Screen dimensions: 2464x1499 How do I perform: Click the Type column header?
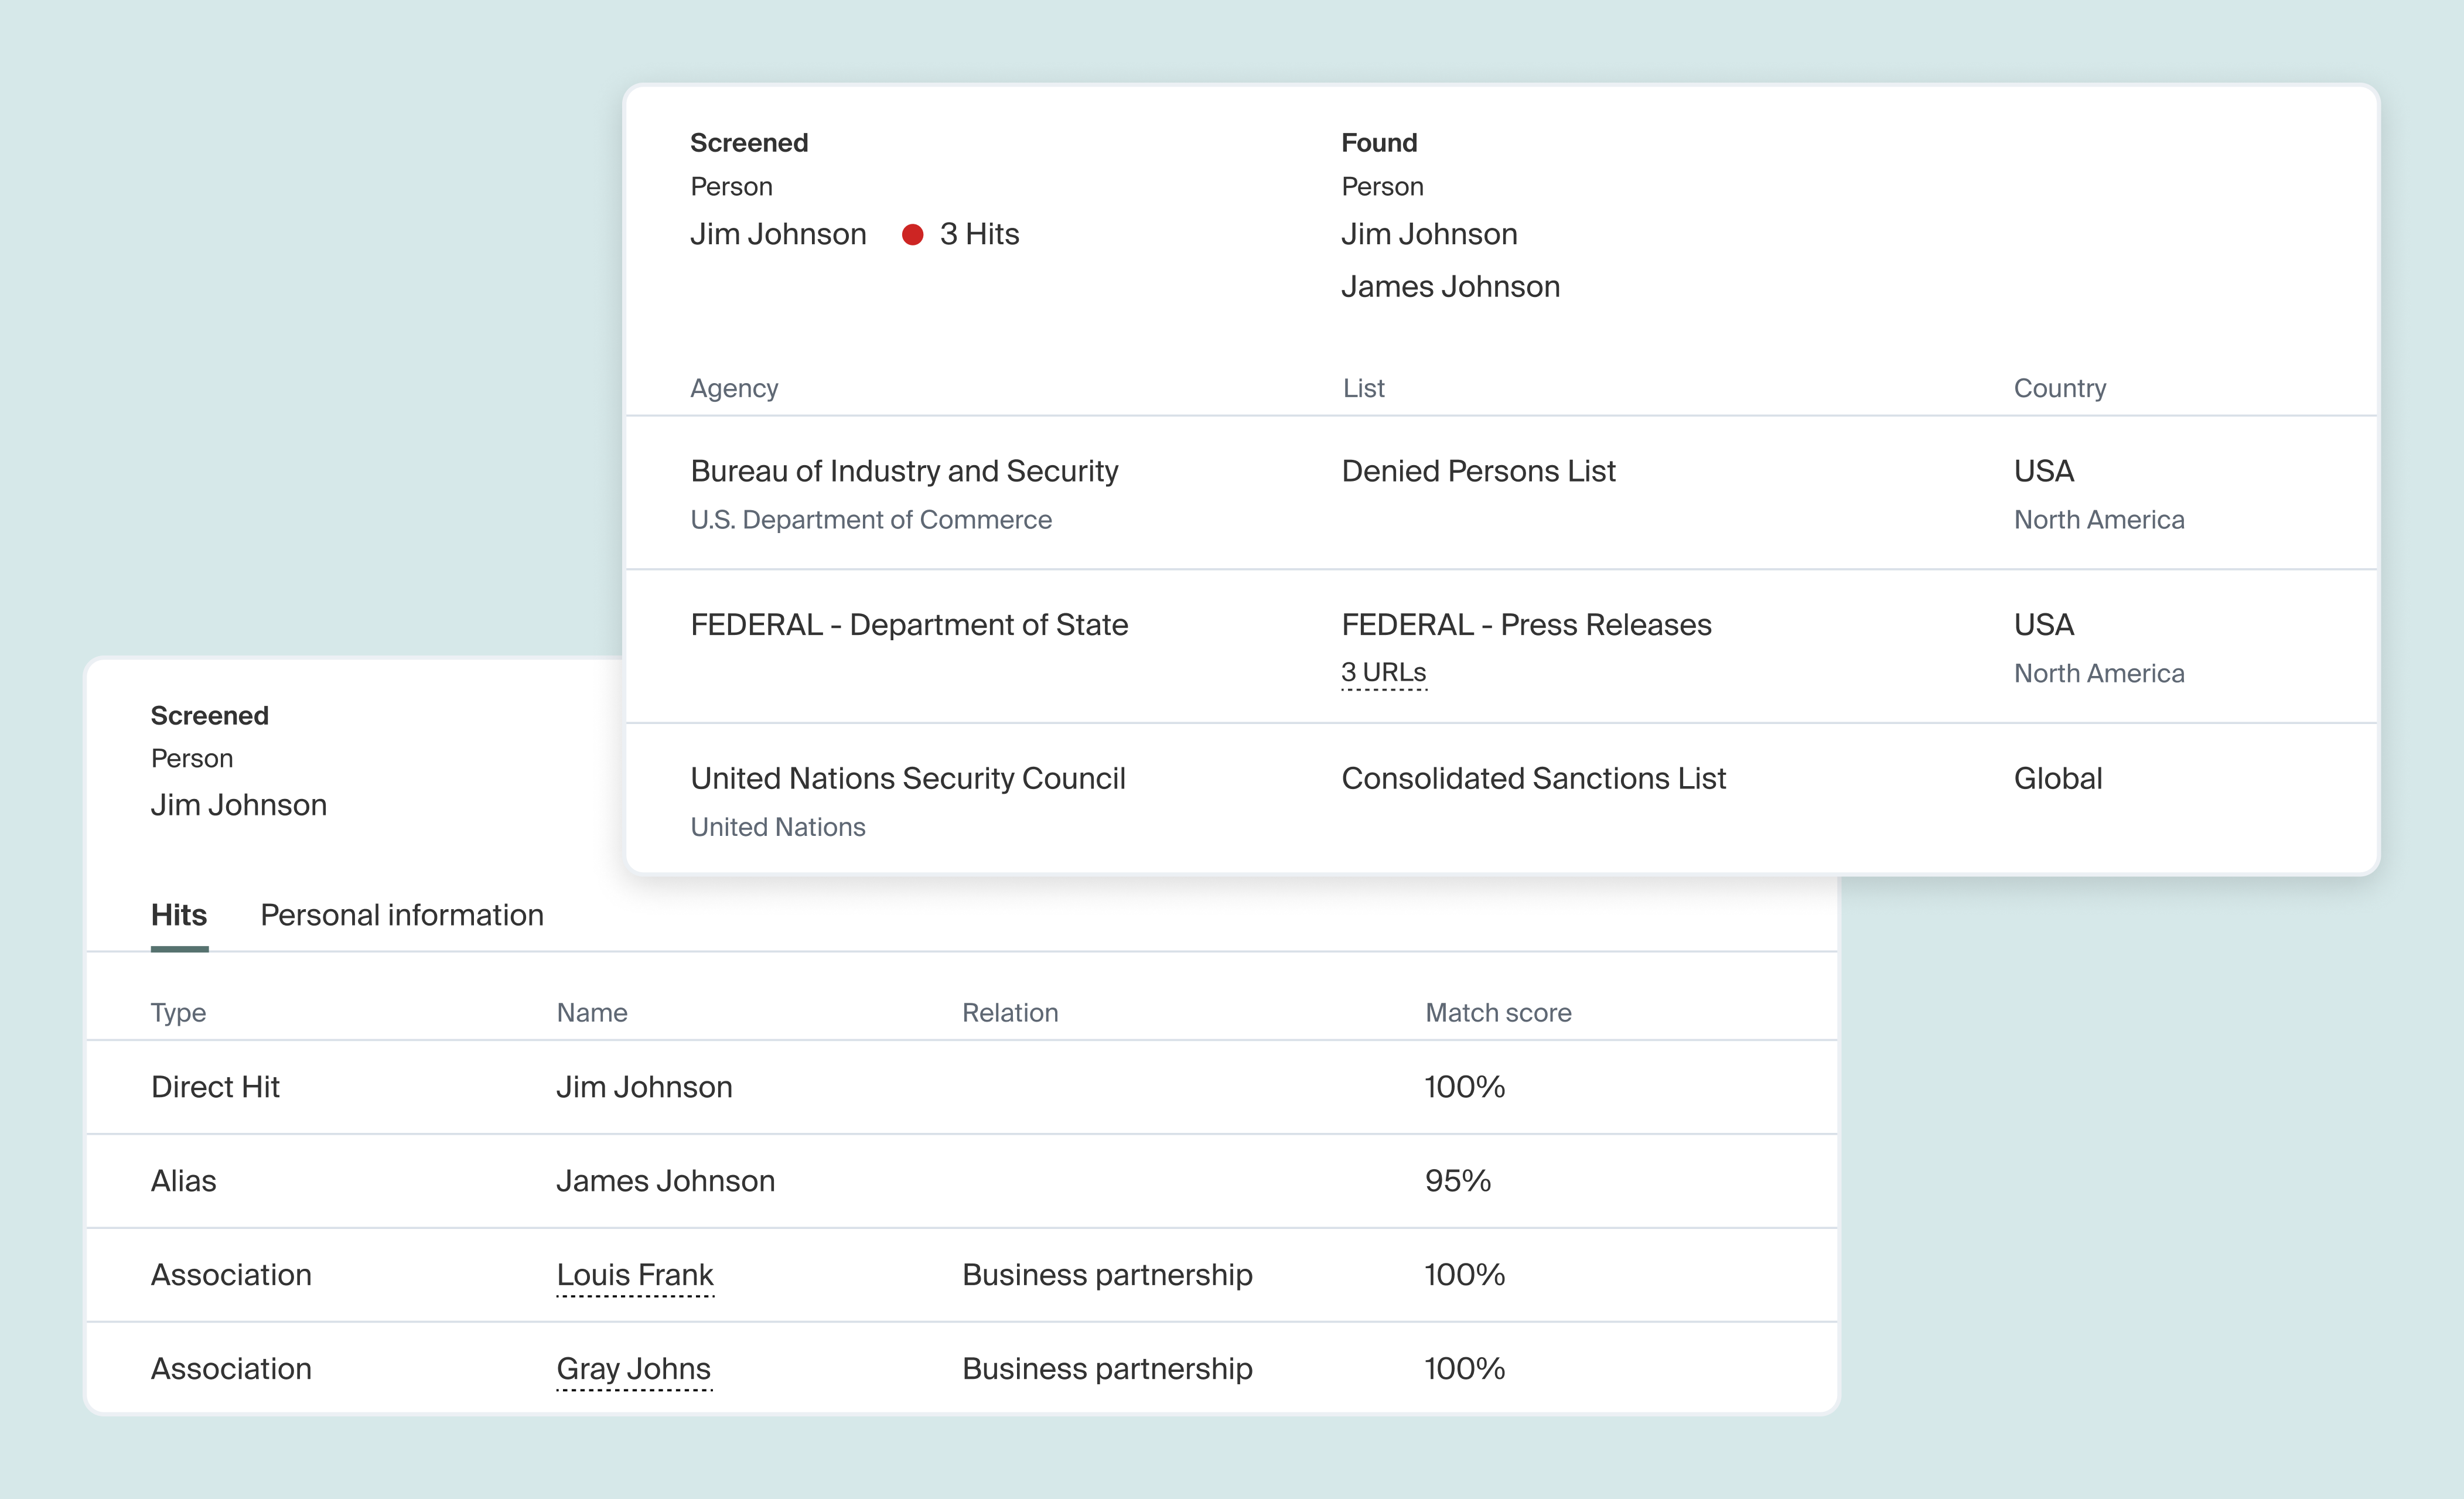[178, 1013]
